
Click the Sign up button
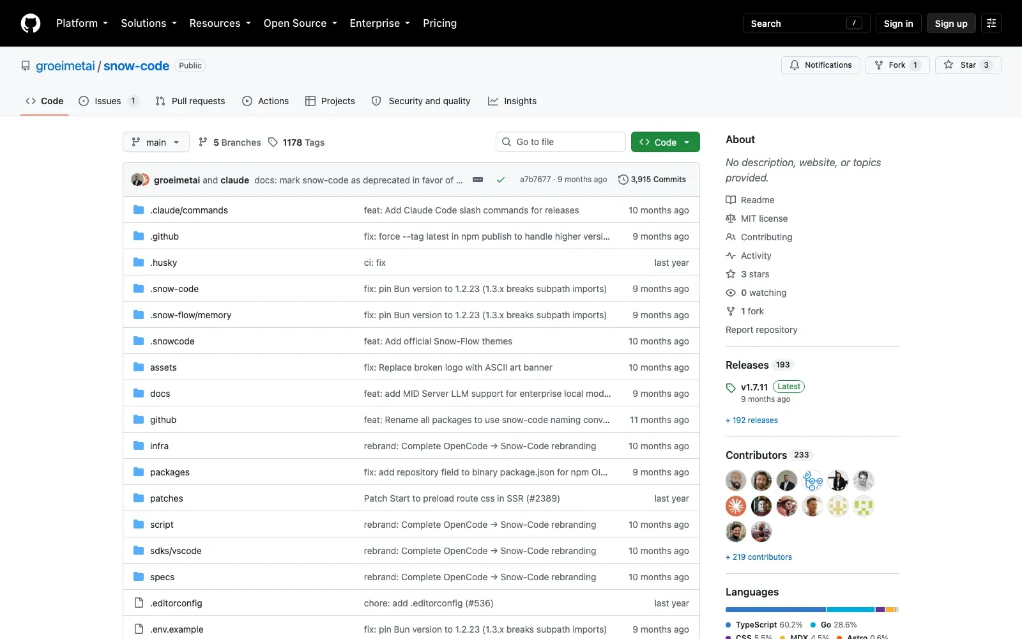click(951, 23)
